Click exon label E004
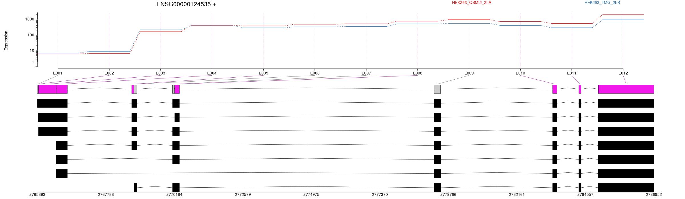The image size is (685, 199). point(212,73)
